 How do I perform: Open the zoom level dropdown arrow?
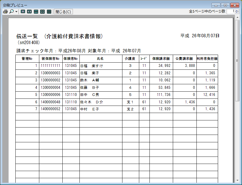(17, 12)
